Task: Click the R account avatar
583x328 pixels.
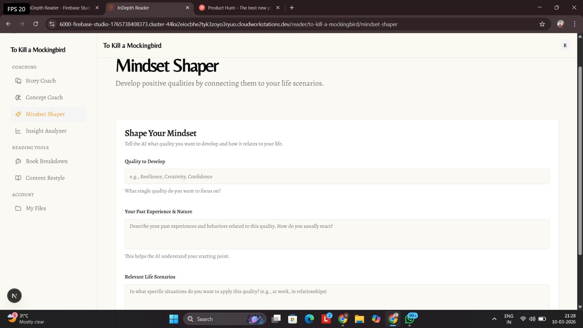Action: (565, 45)
